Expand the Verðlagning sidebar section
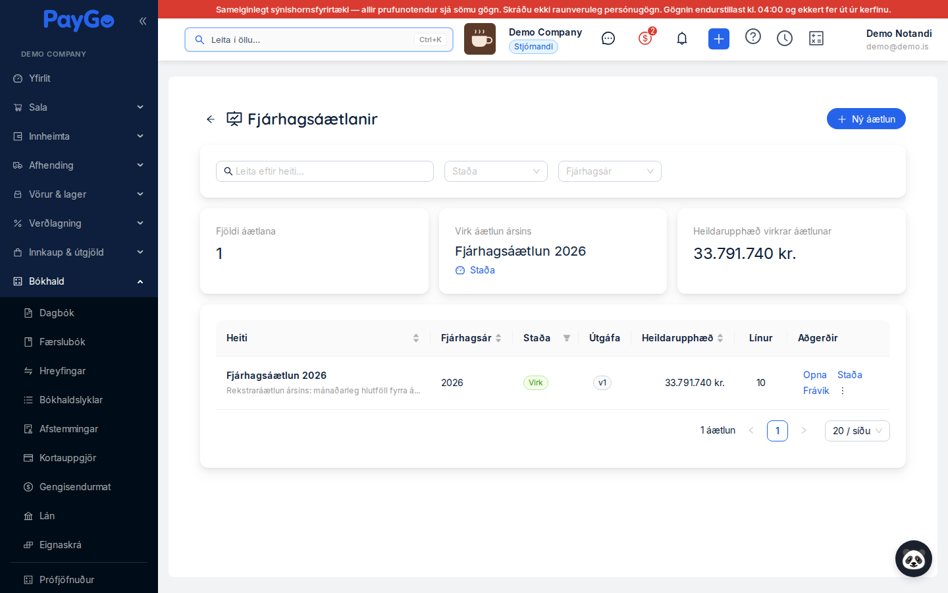The width and height of the screenshot is (948, 593). (x=79, y=223)
